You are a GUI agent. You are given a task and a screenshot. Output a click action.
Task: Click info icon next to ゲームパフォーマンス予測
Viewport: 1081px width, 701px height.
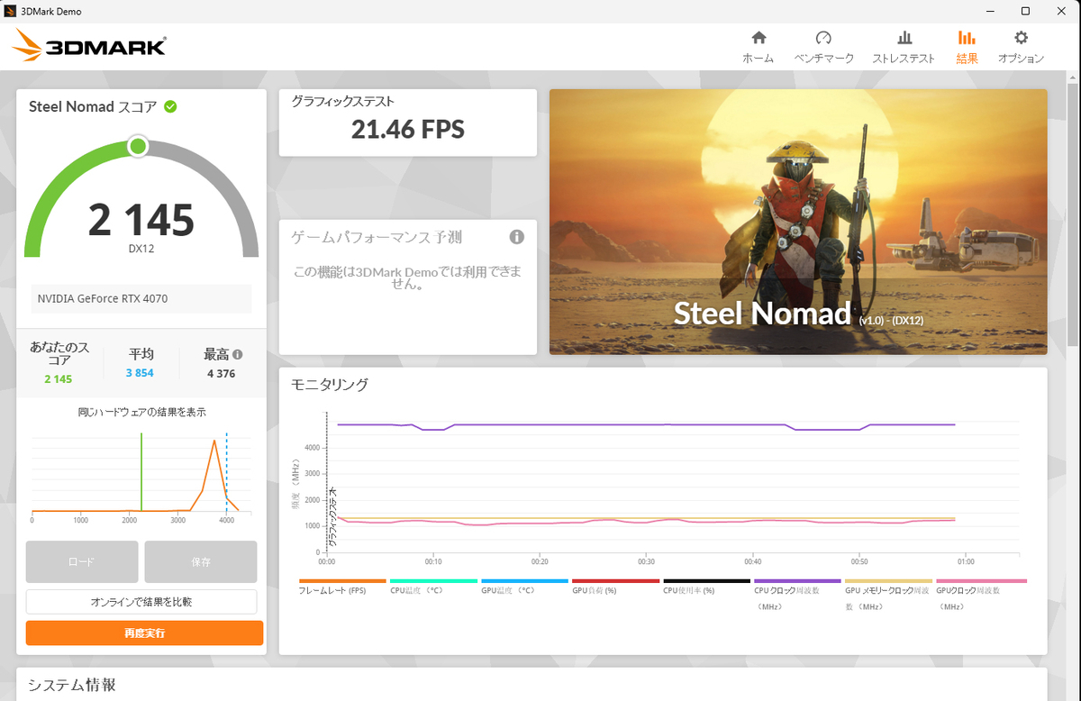click(516, 237)
